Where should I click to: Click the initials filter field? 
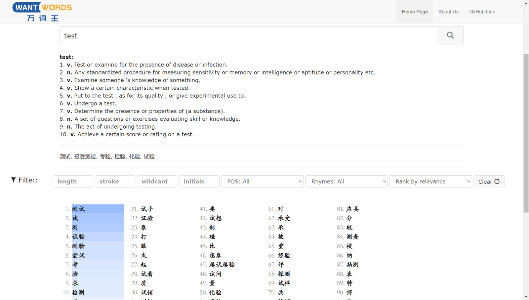point(199,182)
